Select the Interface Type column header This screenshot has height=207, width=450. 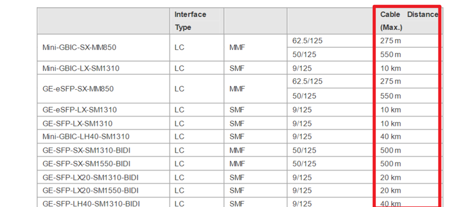[190, 21]
